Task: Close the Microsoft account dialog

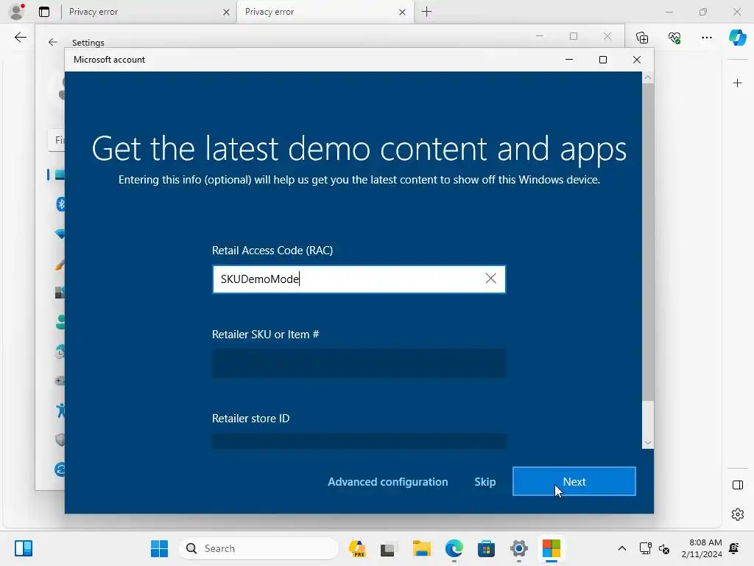Action: pos(637,60)
